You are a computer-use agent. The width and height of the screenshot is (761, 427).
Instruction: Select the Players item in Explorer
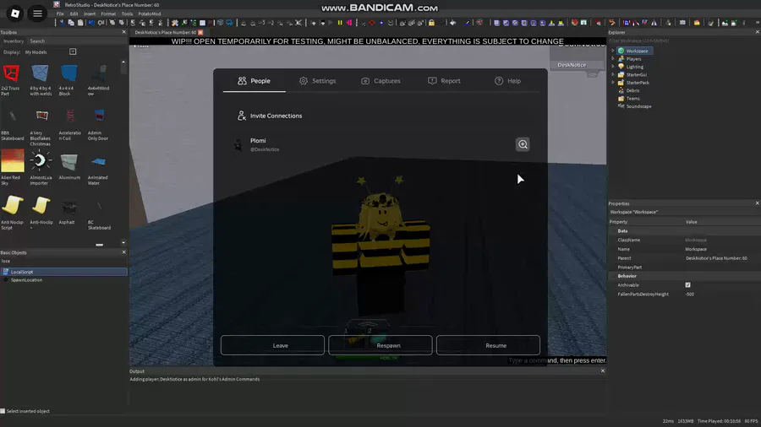pos(633,59)
